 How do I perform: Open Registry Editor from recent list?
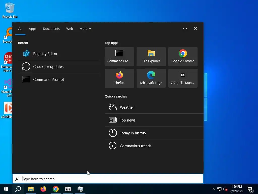coord(58,54)
